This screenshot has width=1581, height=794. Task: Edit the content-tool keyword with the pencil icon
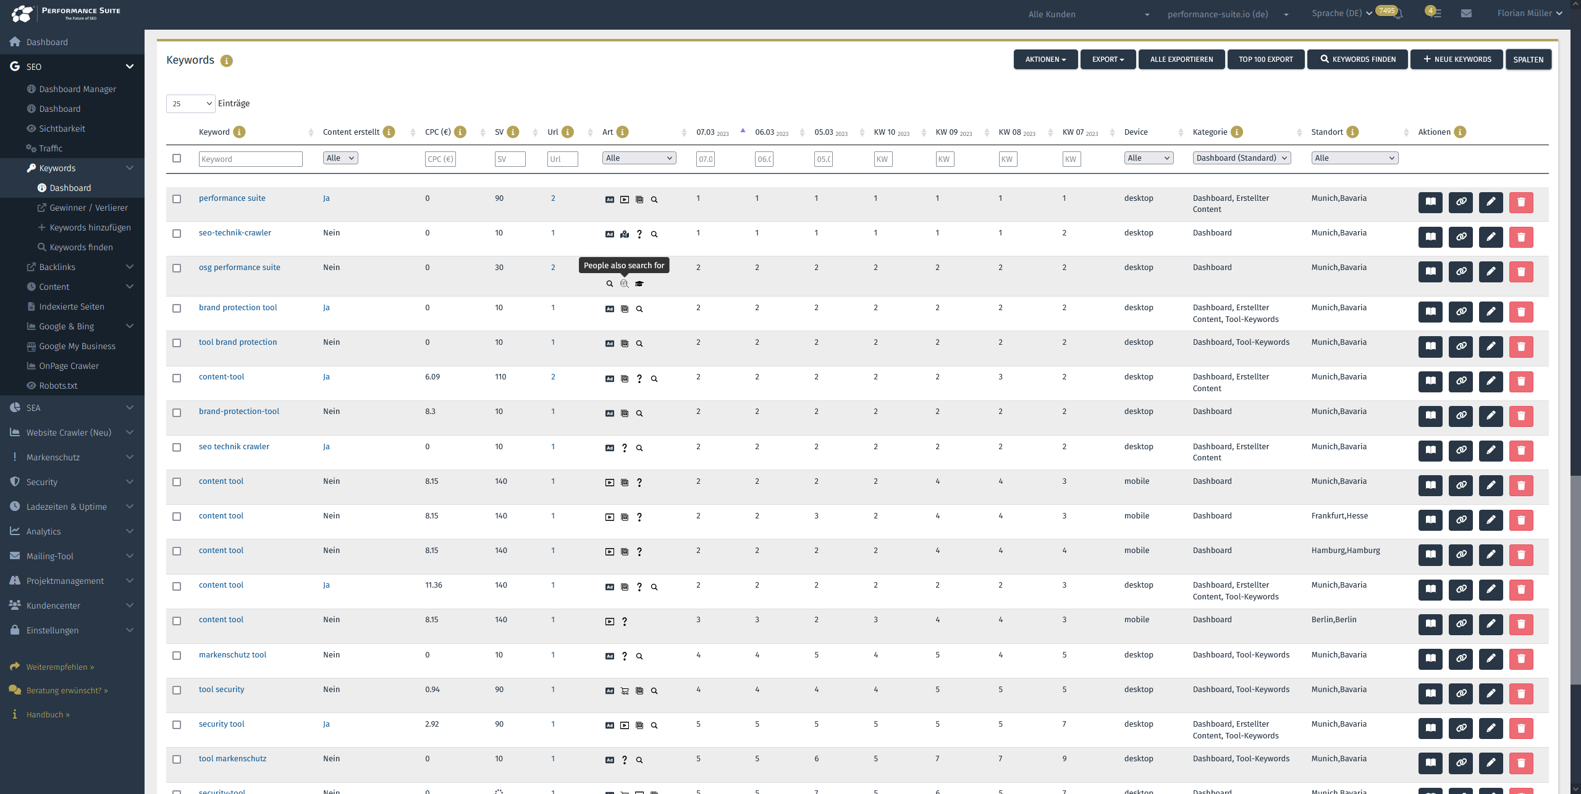point(1491,381)
